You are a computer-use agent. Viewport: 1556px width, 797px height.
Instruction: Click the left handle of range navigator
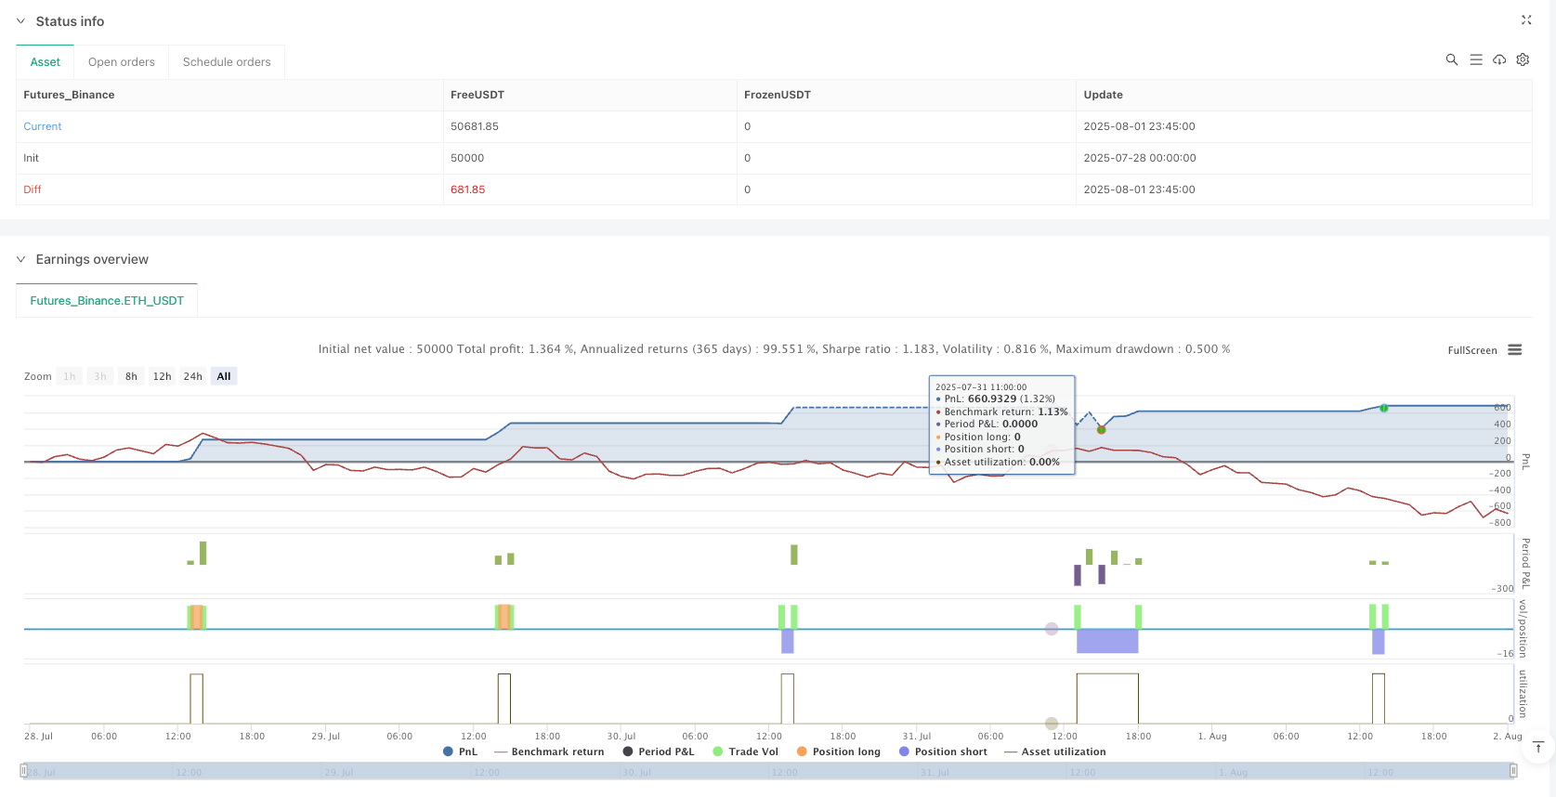tap(23, 771)
